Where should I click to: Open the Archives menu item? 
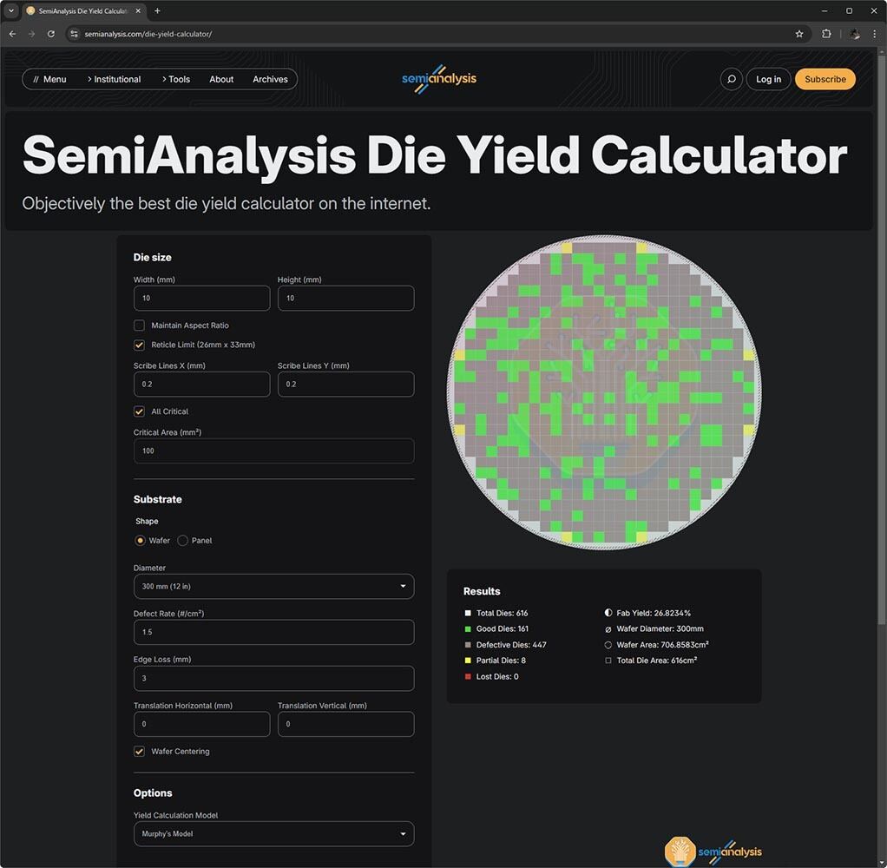(270, 79)
